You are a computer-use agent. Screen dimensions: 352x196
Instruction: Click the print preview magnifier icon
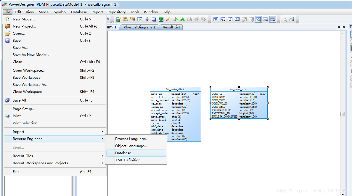pyautogui.click(x=285, y=19)
